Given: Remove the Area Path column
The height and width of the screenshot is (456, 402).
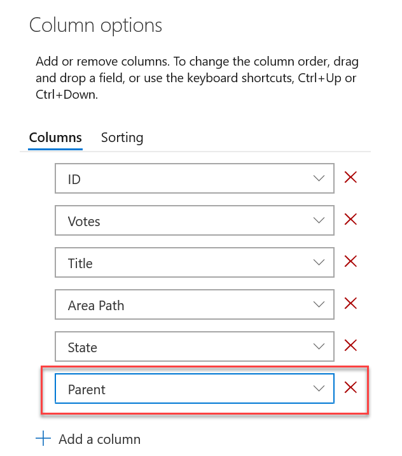Looking at the screenshot, I should [350, 303].
